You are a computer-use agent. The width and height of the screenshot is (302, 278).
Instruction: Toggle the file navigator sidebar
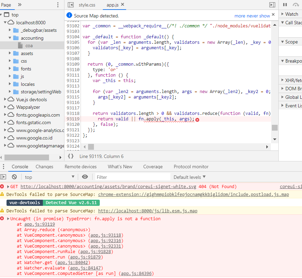tap(71, 5)
